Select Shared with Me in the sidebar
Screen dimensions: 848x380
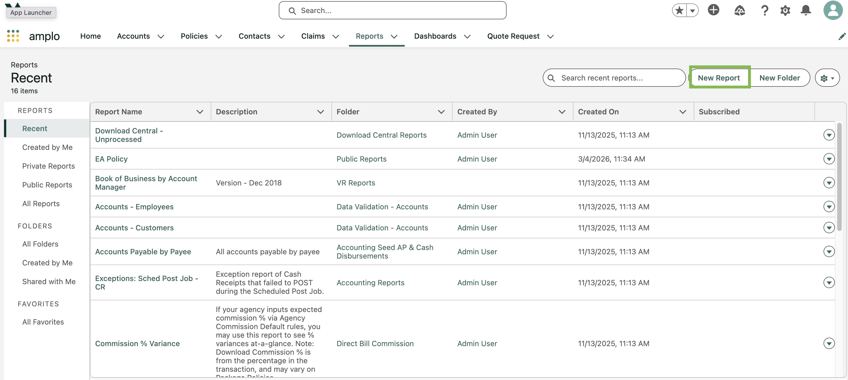(x=49, y=281)
